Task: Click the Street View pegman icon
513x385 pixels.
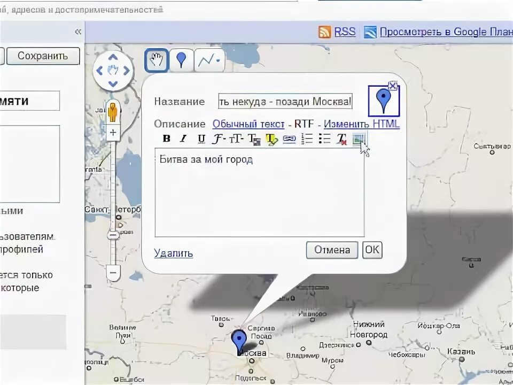Action: [113, 112]
